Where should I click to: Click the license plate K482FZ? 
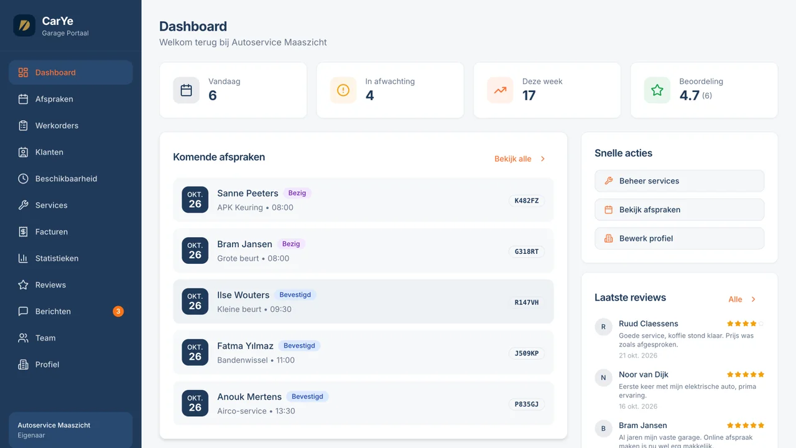[527, 200]
